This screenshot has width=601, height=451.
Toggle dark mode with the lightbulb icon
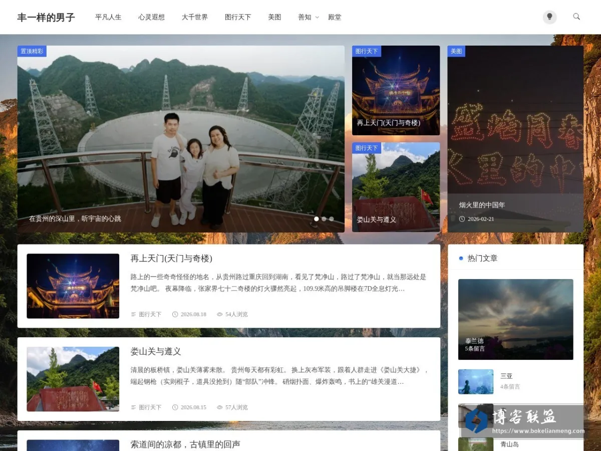click(549, 17)
